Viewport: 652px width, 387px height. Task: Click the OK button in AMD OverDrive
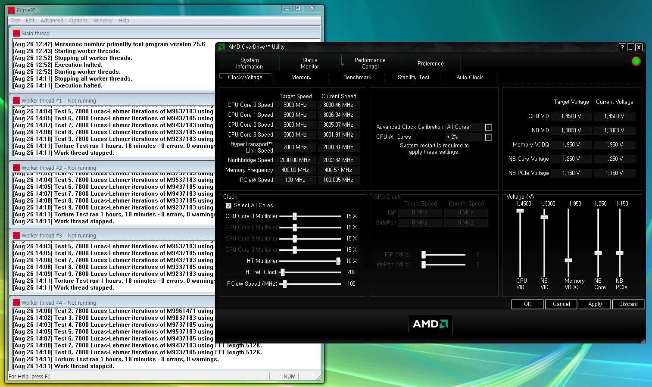click(x=527, y=304)
